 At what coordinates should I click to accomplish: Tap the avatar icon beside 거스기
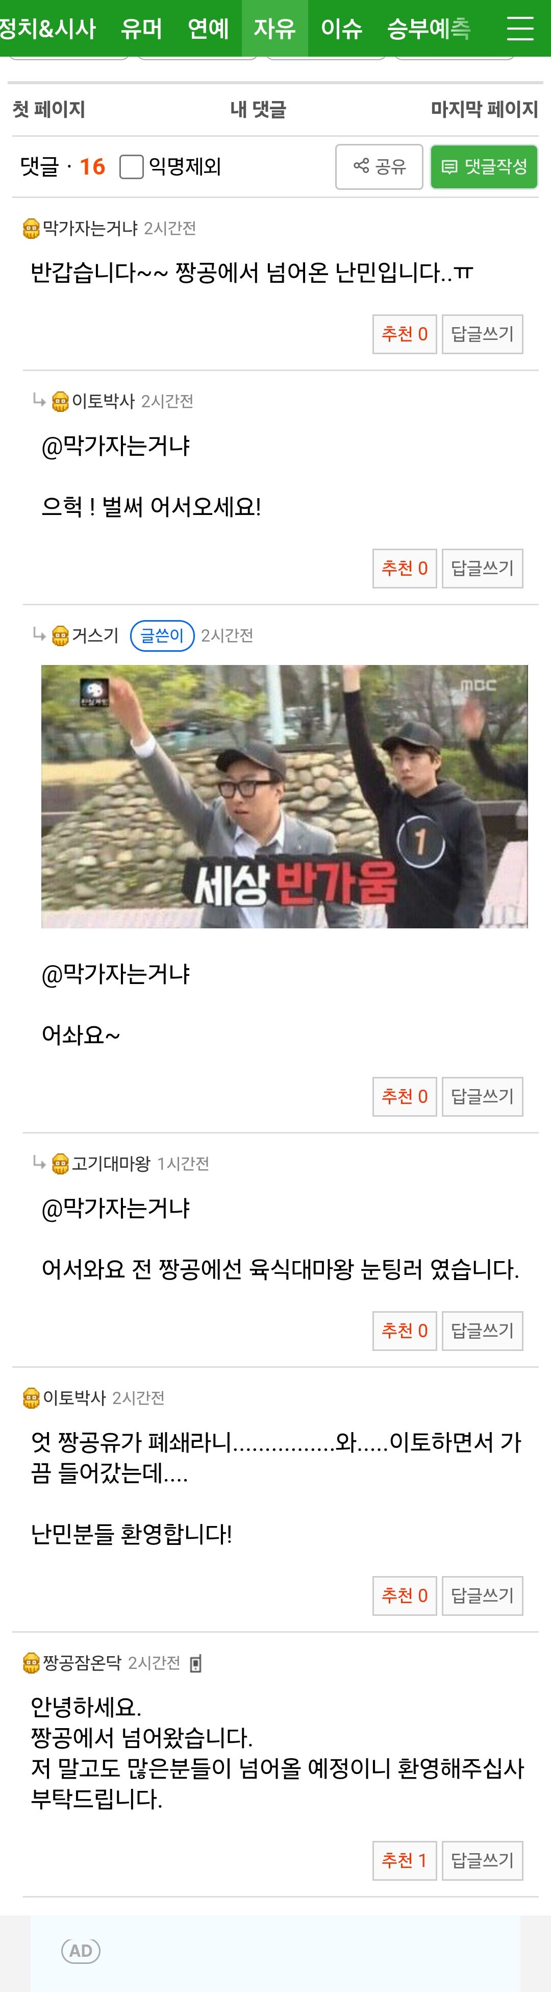(60, 636)
